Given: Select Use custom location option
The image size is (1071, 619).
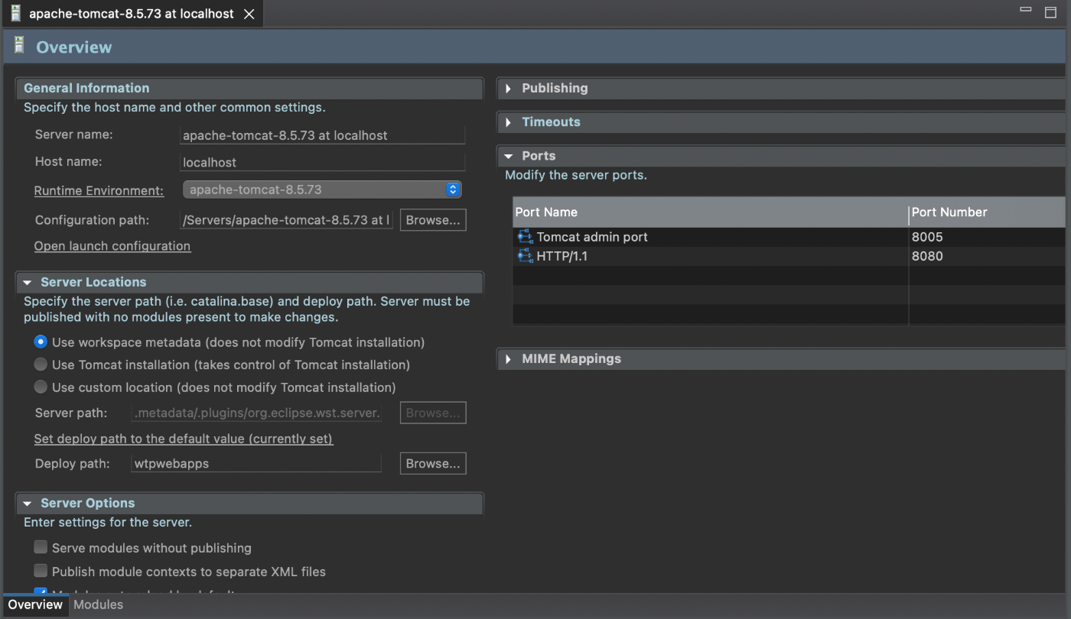Looking at the screenshot, I should click(41, 387).
